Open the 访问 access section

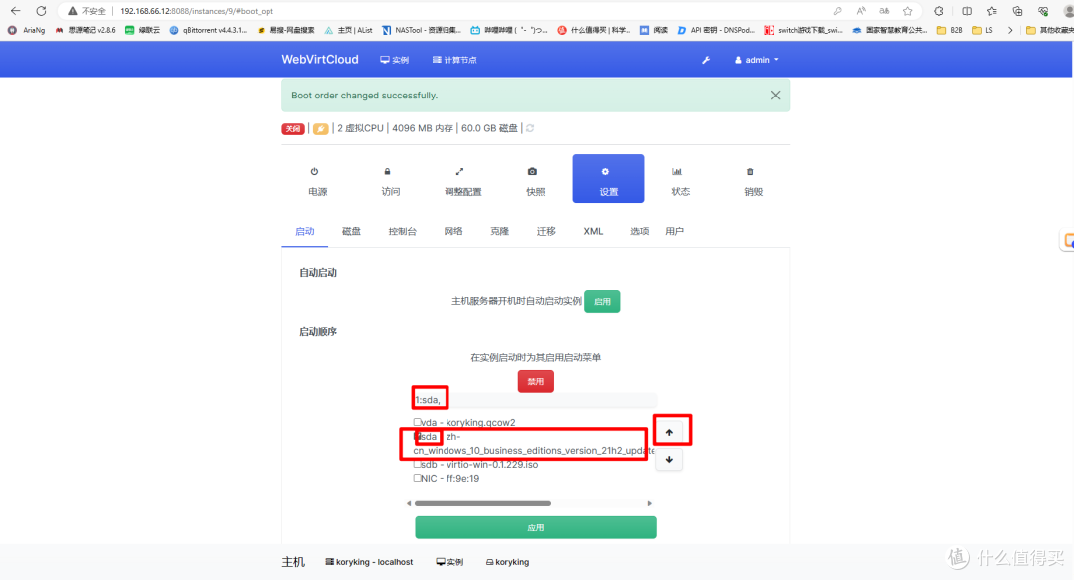click(x=391, y=180)
